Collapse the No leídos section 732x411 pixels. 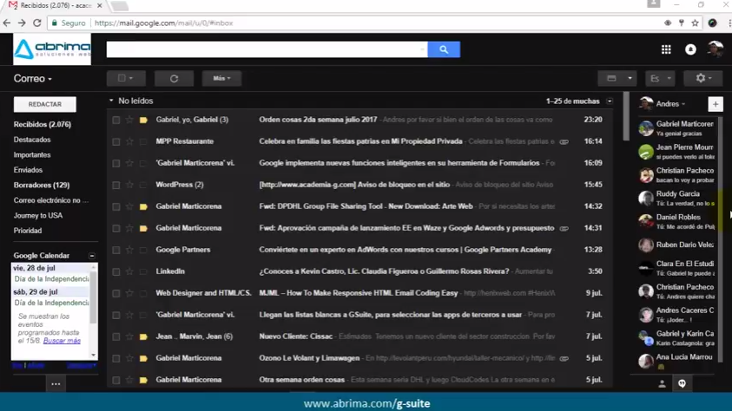111,101
